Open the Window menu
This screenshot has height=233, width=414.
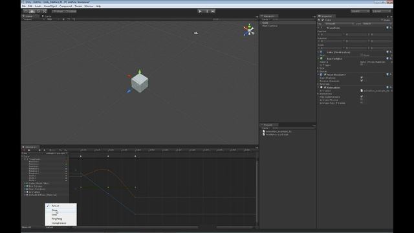tap(89, 6)
